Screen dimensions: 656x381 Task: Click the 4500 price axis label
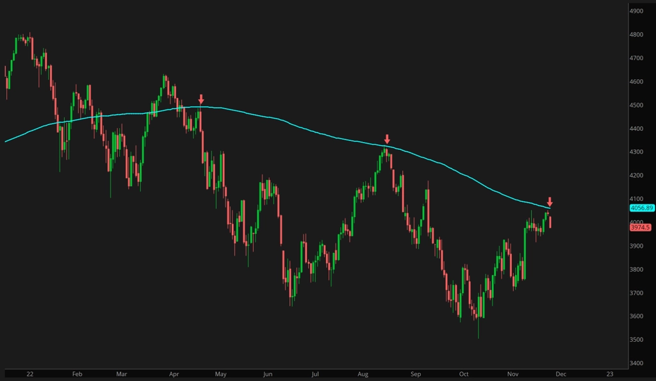(636, 105)
